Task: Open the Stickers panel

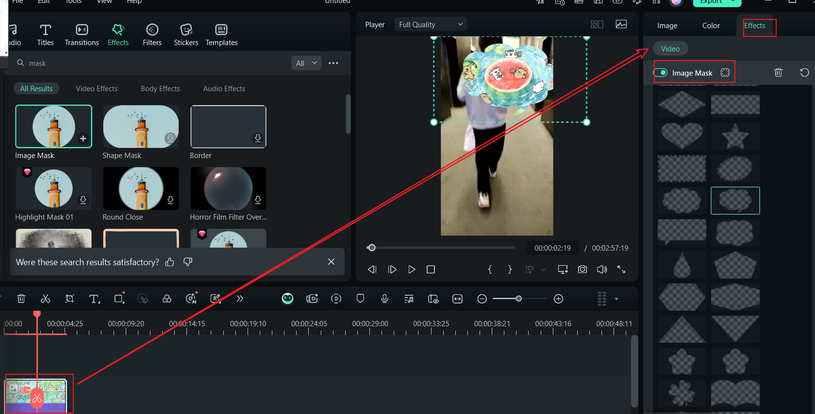Action: click(186, 35)
